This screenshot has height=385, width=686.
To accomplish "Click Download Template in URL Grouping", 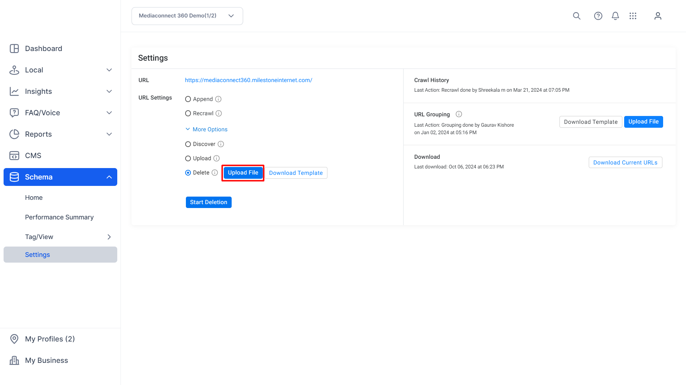I will coord(591,122).
